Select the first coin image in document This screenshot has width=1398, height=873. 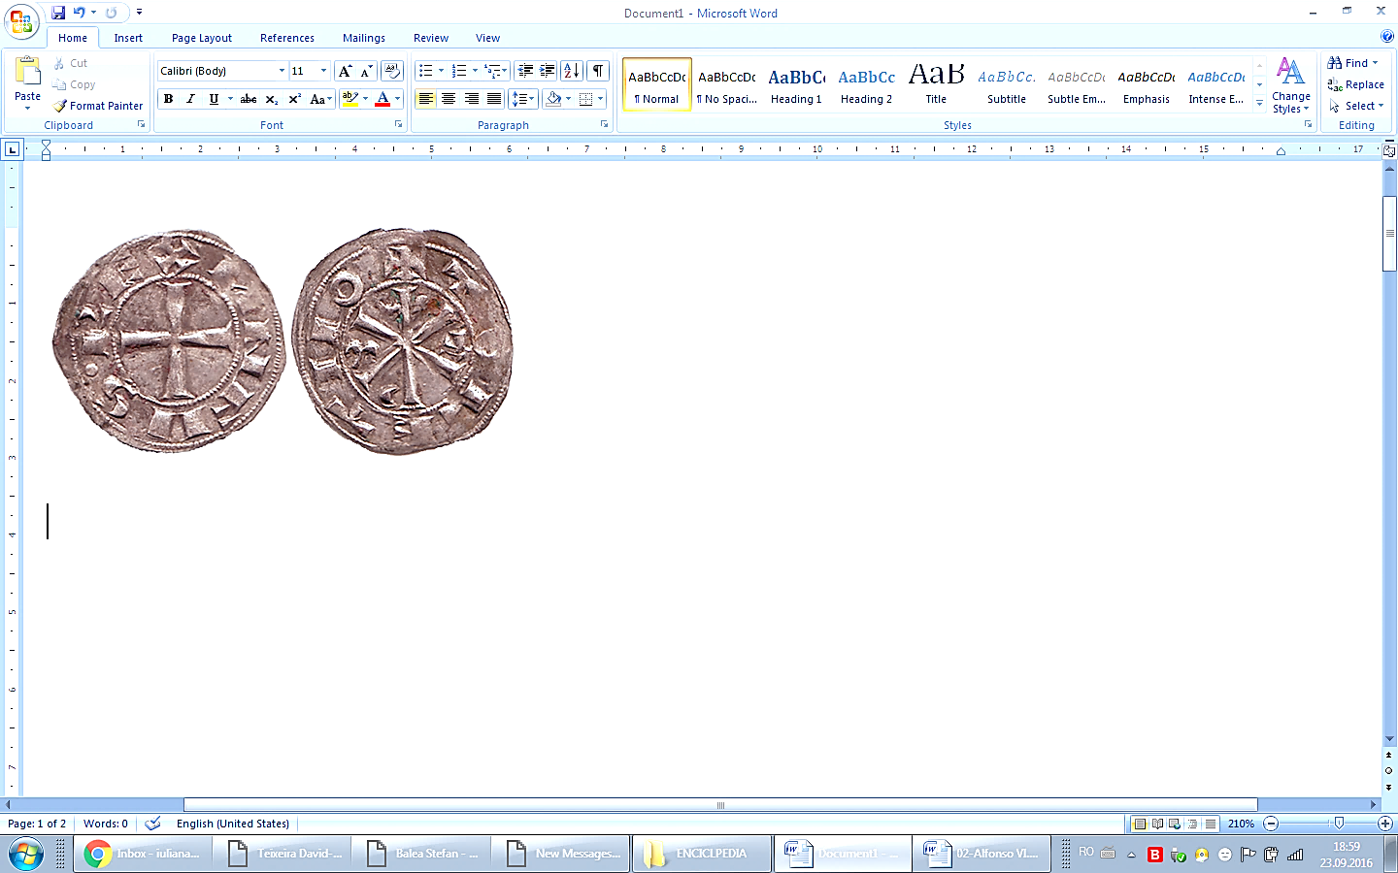coord(169,340)
